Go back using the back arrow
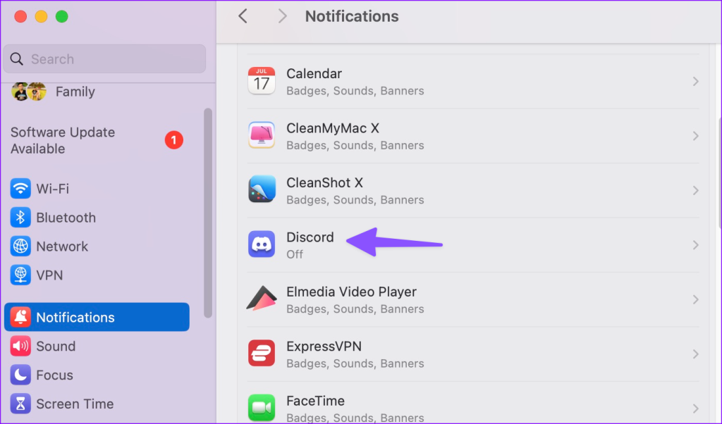722x424 pixels. pyautogui.click(x=243, y=15)
